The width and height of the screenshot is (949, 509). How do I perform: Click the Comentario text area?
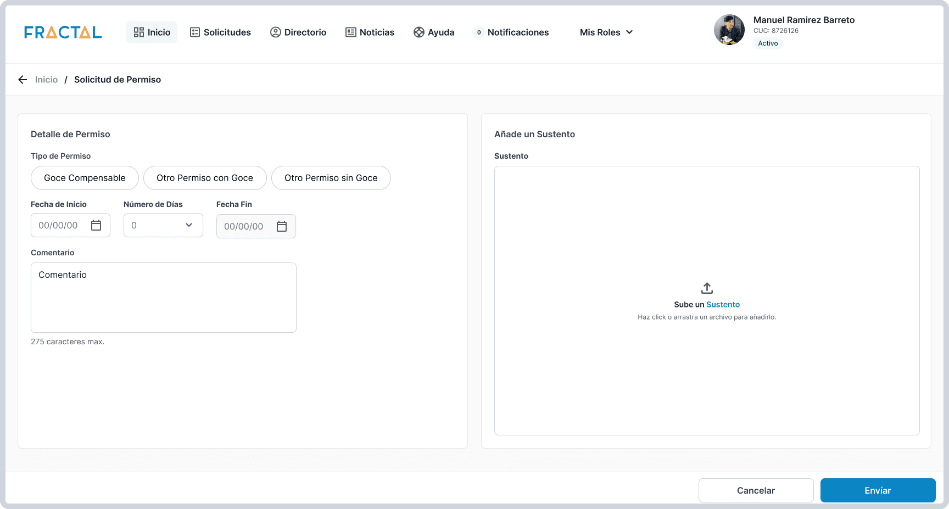[164, 298]
